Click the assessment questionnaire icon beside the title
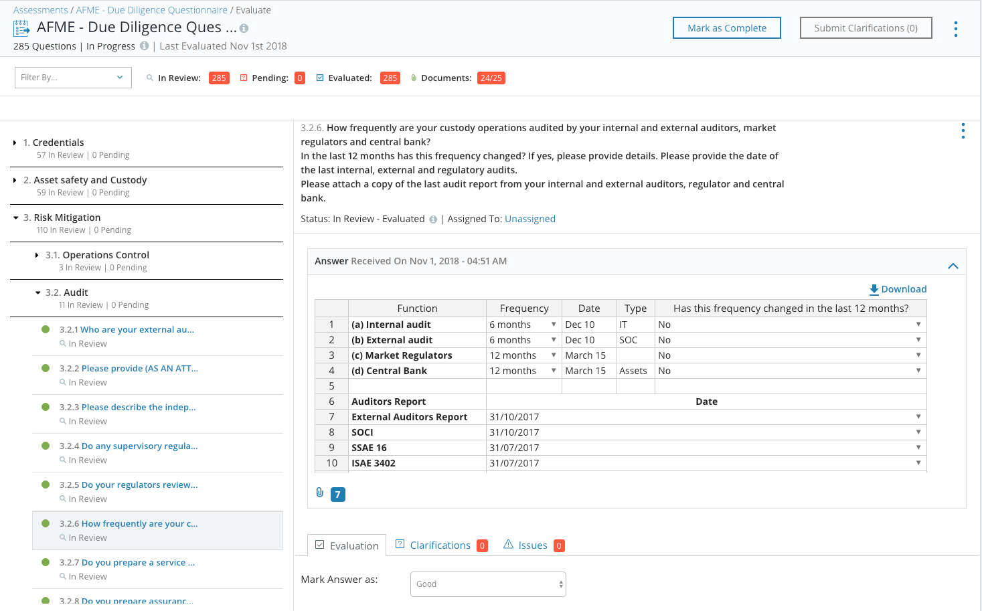The width and height of the screenshot is (982, 611). point(21,28)
